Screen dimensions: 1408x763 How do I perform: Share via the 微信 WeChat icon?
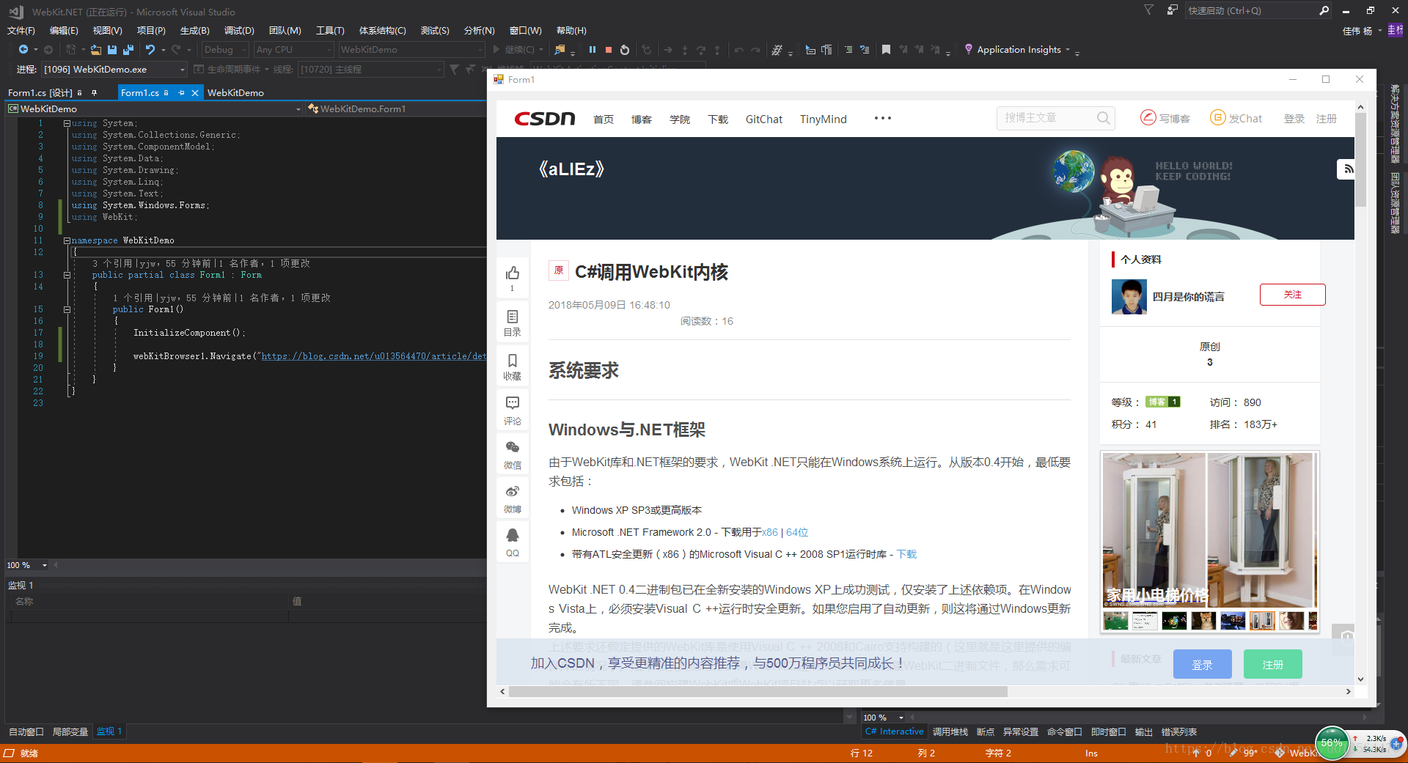513,447
